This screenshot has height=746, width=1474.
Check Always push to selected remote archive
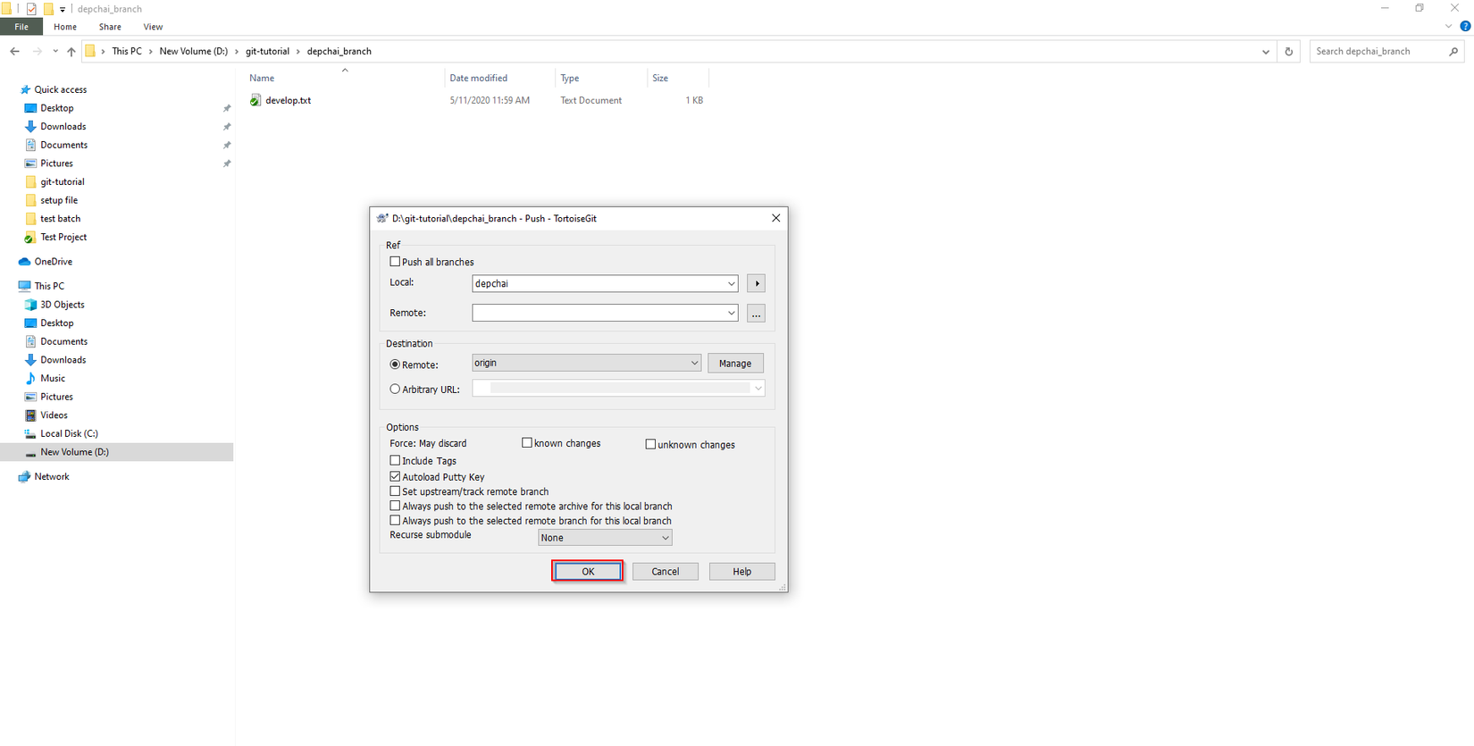tap(395, 507)
